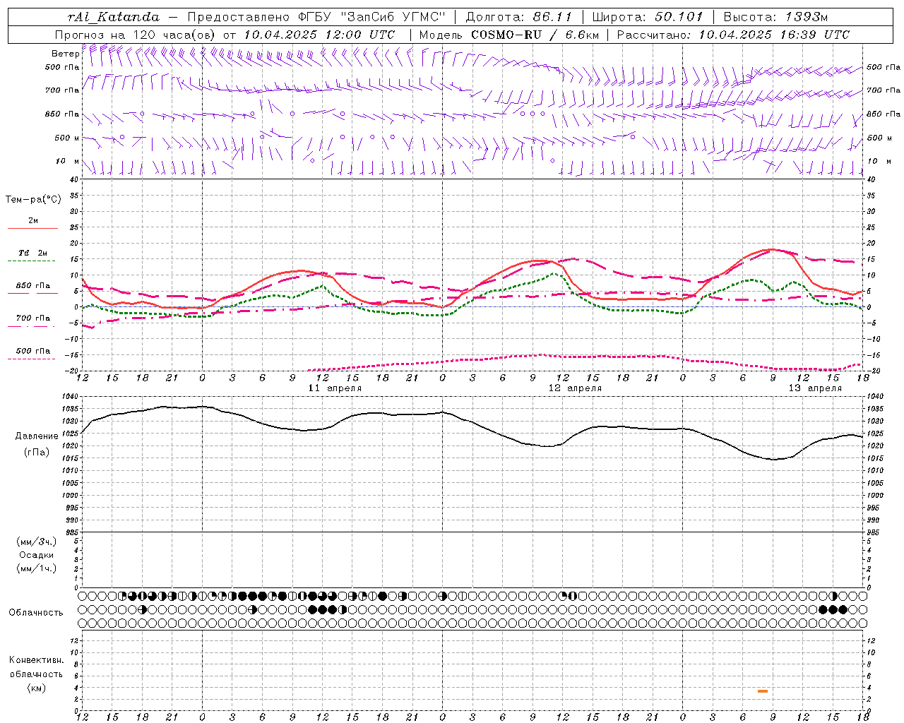The width and height of the screenshot is (904, 723).
Task: Click the 700 гПа entry in temperature legend
Action: coord(33,318)
